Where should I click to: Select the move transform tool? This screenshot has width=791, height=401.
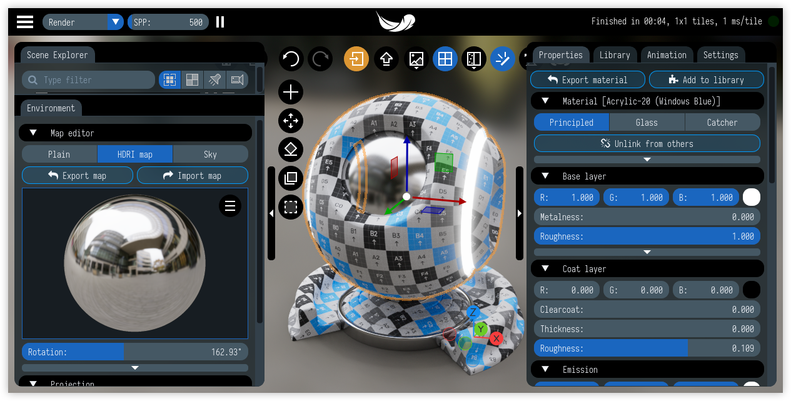coord(291,121)
